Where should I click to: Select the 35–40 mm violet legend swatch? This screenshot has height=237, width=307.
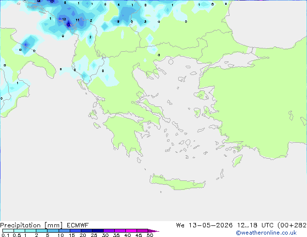[120, 231]
